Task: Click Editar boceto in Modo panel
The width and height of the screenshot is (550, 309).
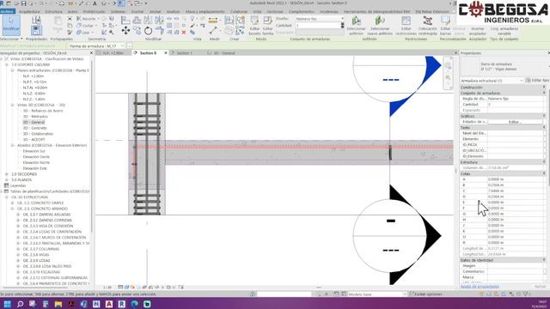Action: [254, 26]
